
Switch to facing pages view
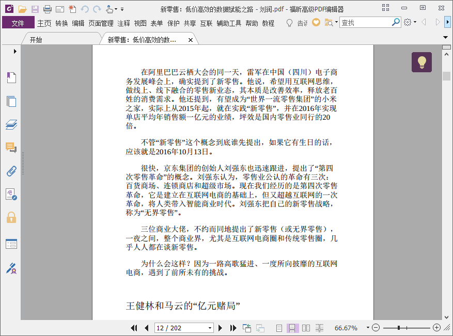pyautogui.click(x=306, y=328)
